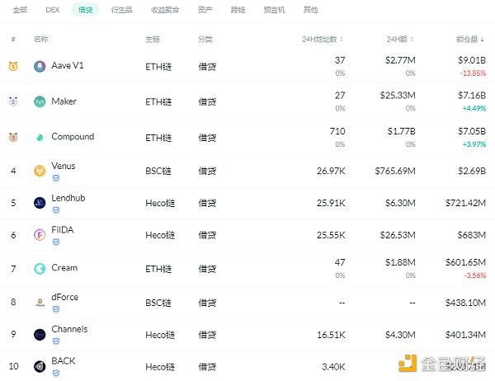
Task: Click BACK address count 3.40K
Action: click(333, 366)
